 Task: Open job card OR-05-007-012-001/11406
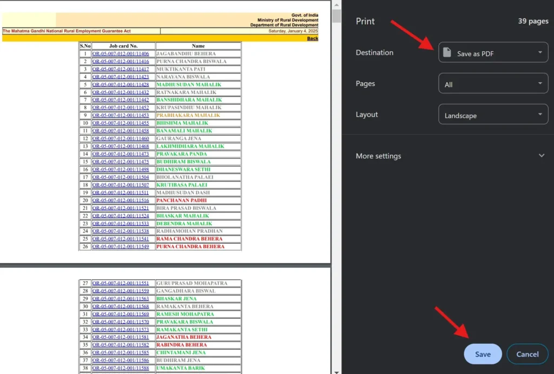pyautogui.click(x=121, y=54)
